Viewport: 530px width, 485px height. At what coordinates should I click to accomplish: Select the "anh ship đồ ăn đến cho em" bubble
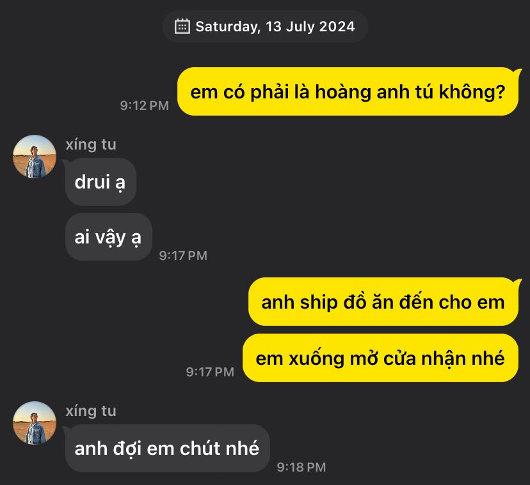pyautogui.click(x=383, y=302)
